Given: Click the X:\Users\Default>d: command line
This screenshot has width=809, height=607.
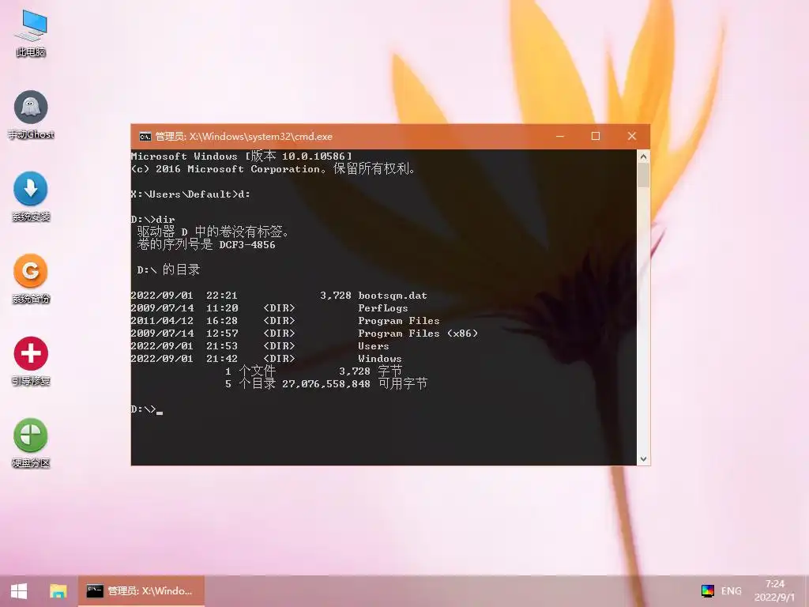Looking at the screenshot, I should point(190,194).
